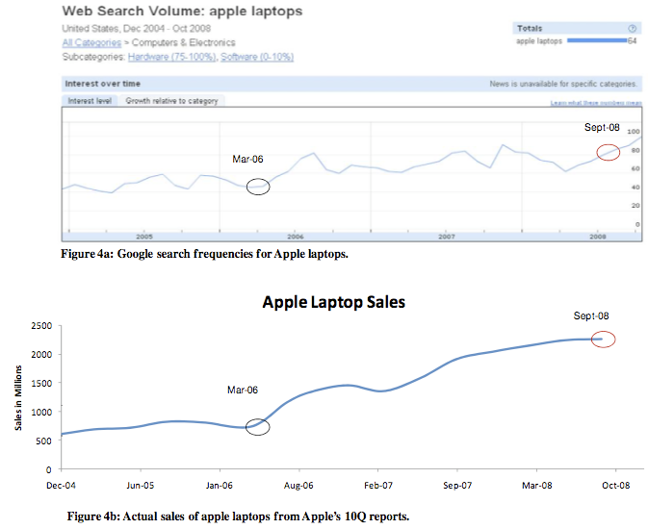Click the Sales in Millions axis label
This screenshot has width=648, height=529.
[x=18, y=397]
